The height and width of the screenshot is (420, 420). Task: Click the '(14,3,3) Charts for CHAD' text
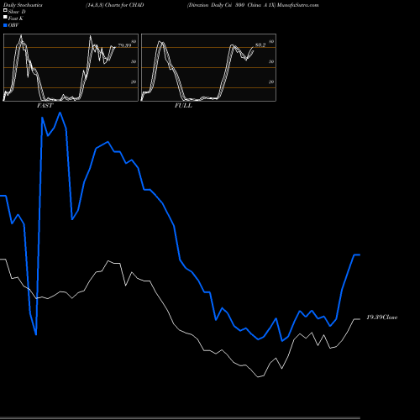[x=115, y=5]
